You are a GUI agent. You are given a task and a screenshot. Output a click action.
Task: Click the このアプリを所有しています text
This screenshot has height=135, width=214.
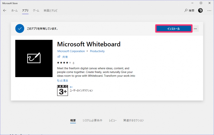pos(42,29)
